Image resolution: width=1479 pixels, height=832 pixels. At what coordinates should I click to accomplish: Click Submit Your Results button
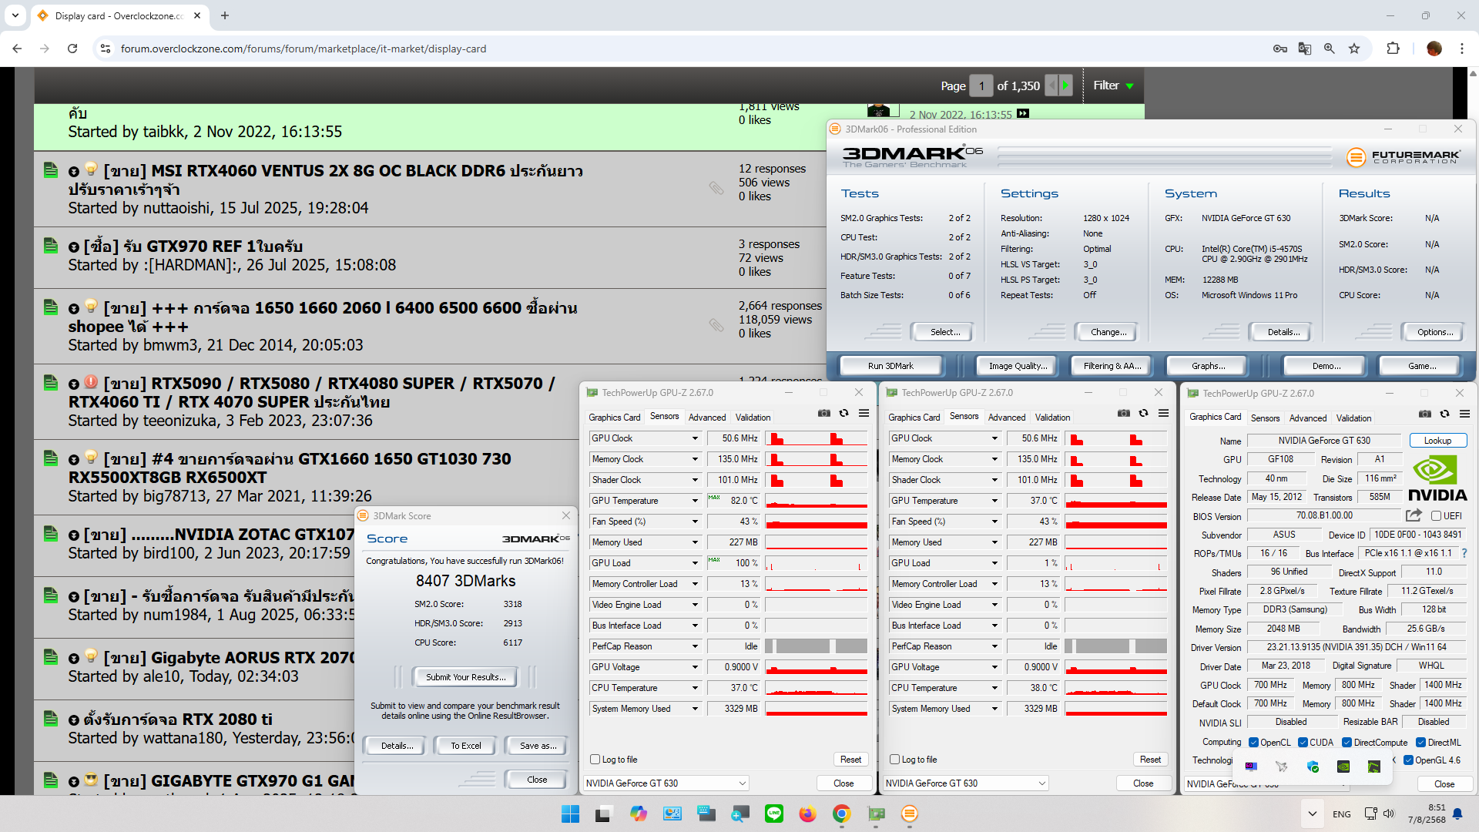click(x=465, y=677)
